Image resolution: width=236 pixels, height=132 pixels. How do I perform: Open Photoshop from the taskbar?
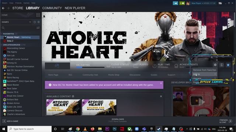115,129
